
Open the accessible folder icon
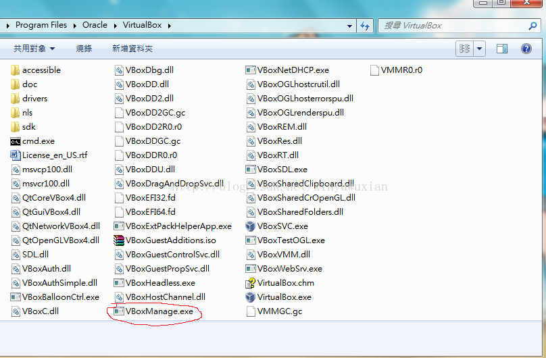pos(15,70)
